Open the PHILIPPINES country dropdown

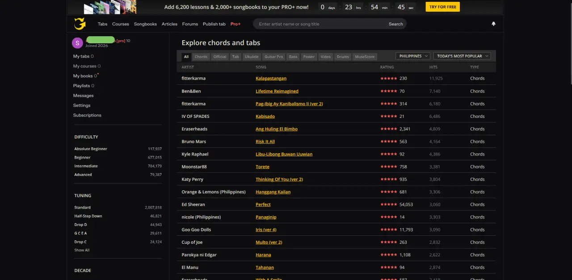click(x=413, y=56)
